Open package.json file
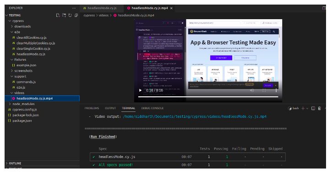Viewport: 332px width, 174px height. click(x=22, y=121)
